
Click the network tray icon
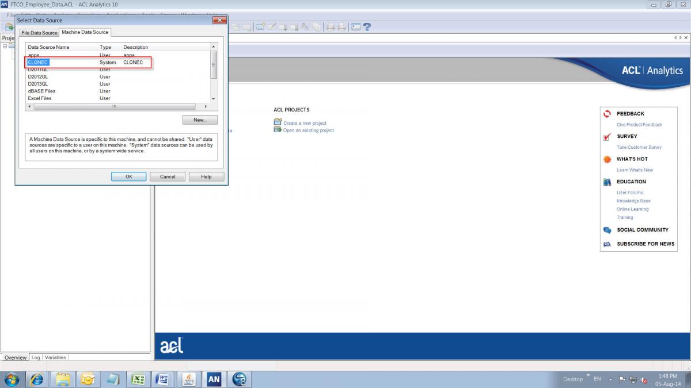click(x=633, y=379)
